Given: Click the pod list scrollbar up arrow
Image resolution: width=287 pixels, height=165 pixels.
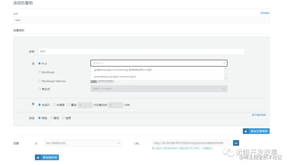Looking at the screenshot, I should (226, 68).
